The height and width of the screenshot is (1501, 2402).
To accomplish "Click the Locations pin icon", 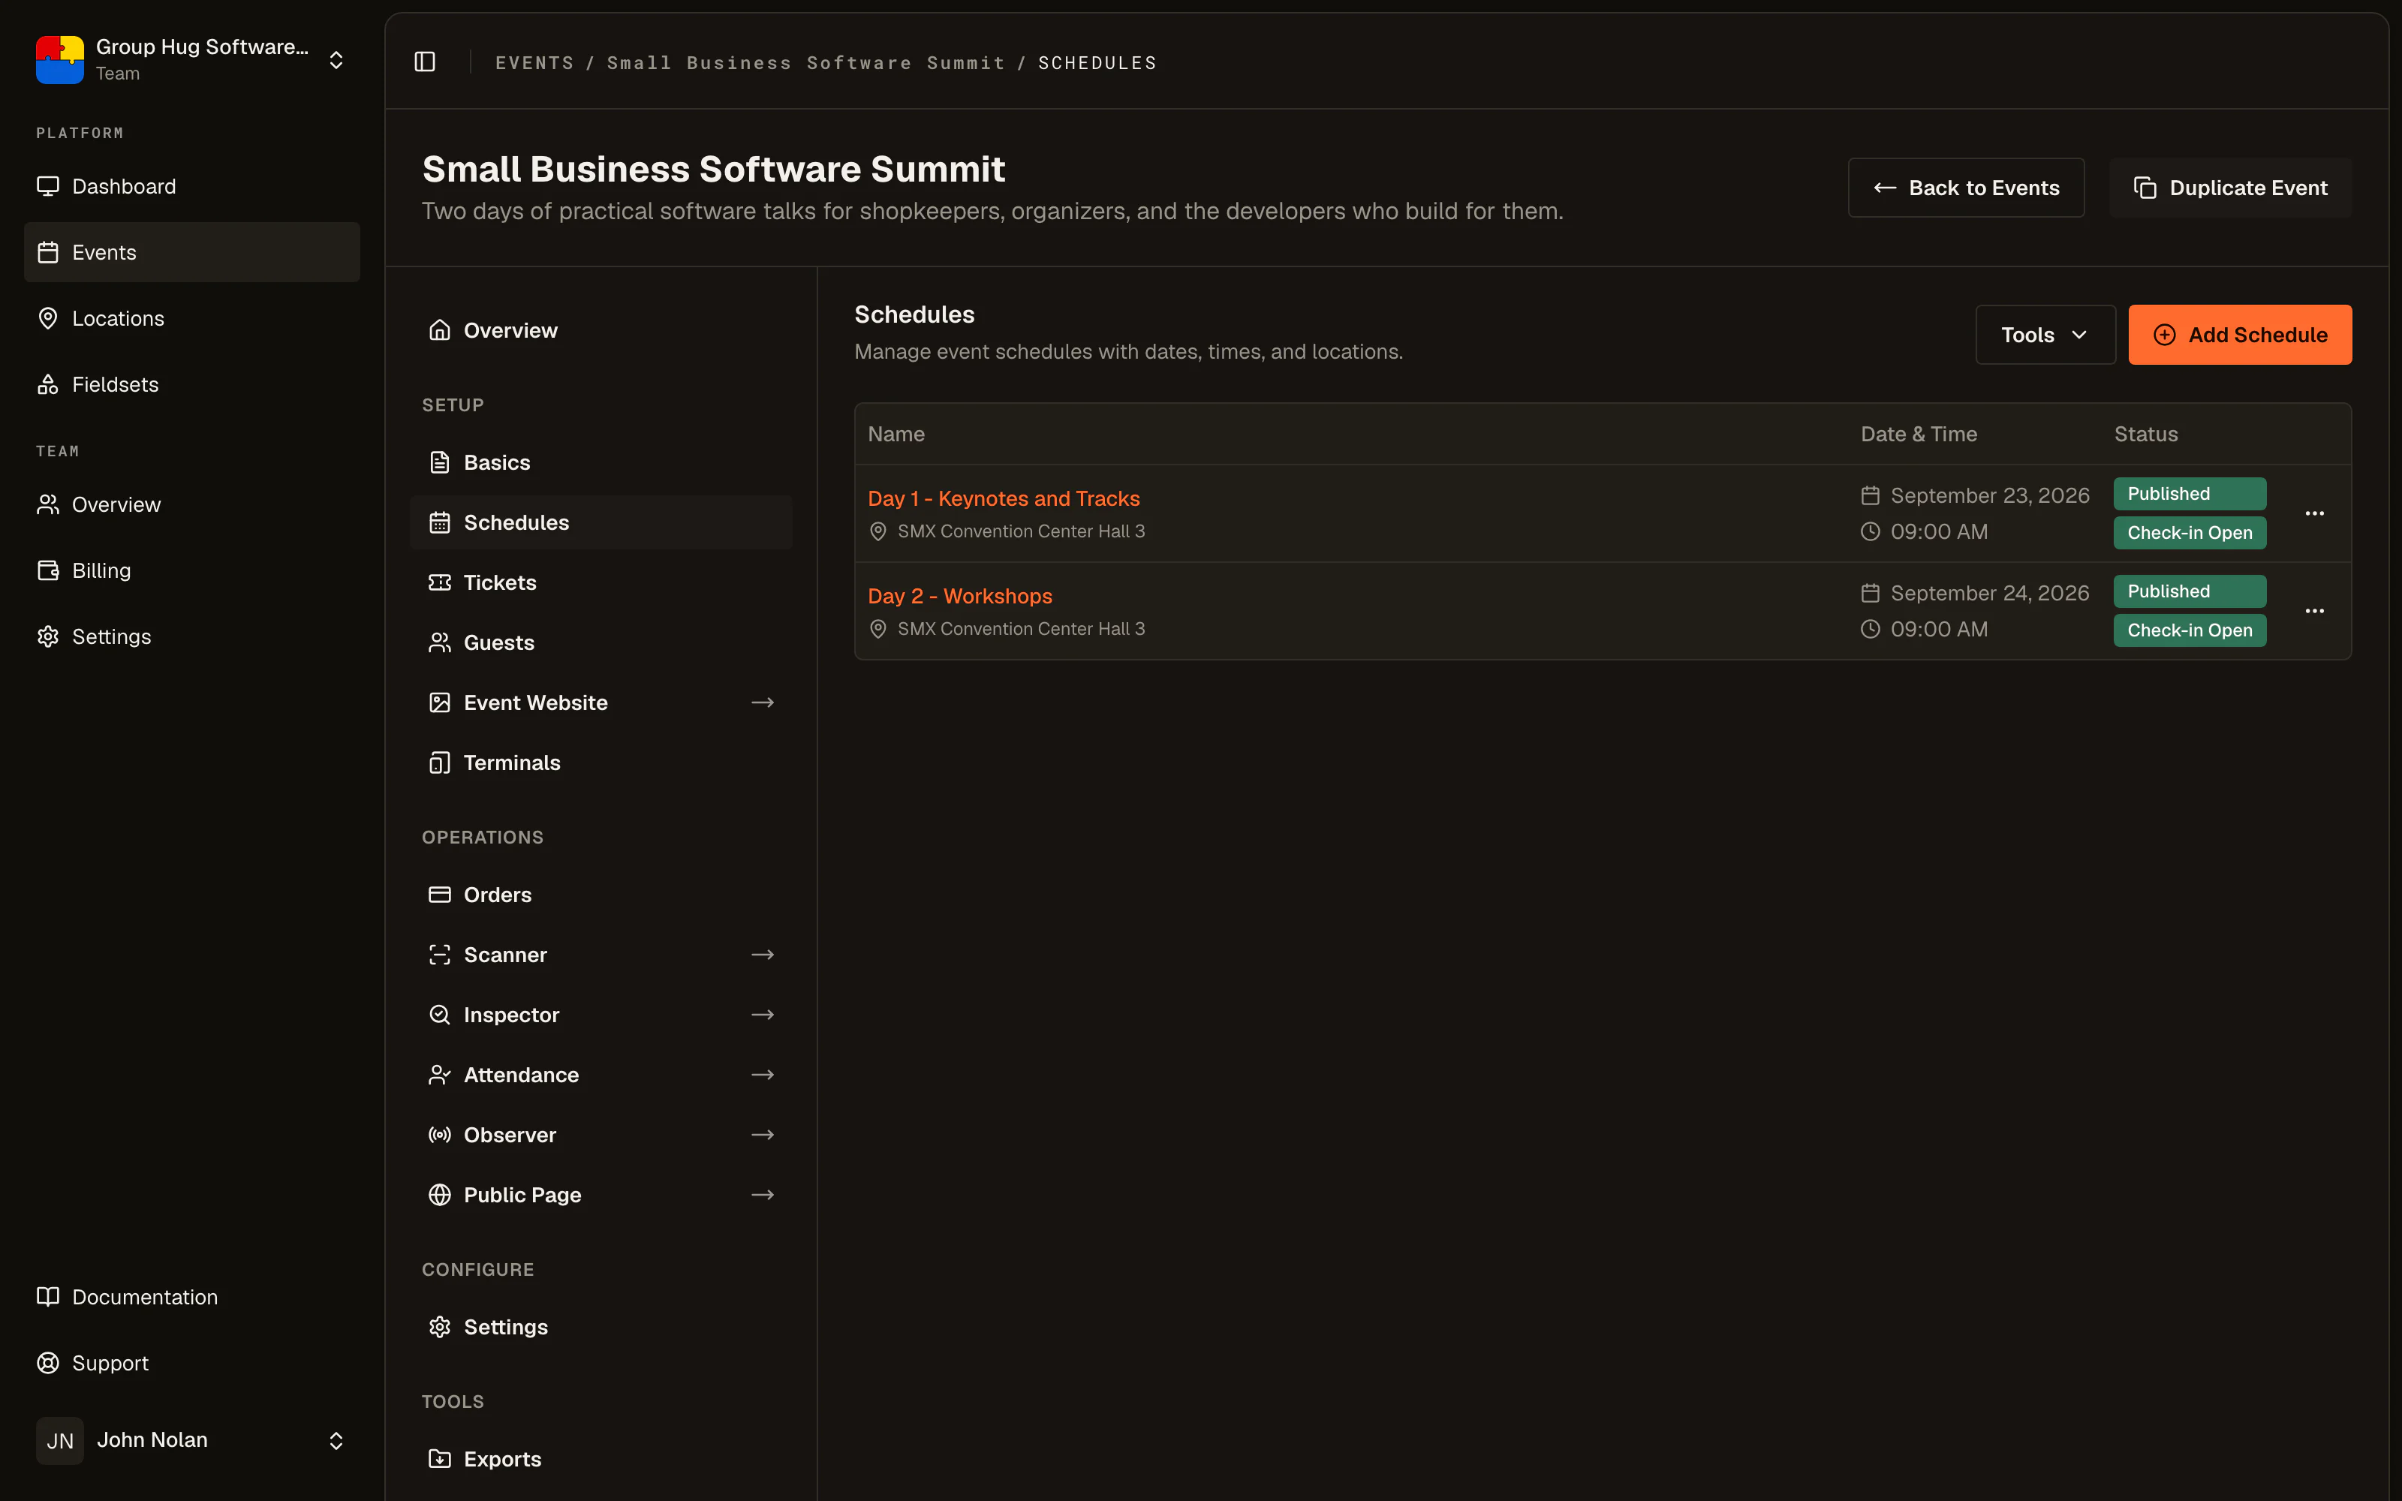I will click(x=47, y=317).
